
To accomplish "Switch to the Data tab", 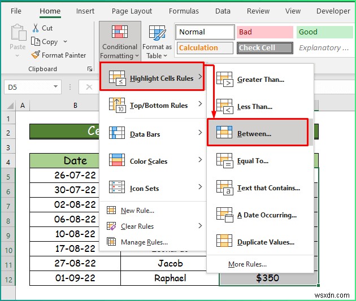I will click(x=223, y=11).
